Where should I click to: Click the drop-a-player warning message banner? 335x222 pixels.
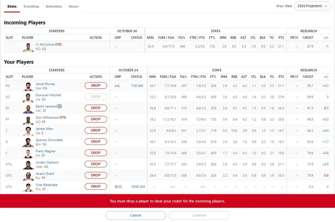tap(167, 201)
